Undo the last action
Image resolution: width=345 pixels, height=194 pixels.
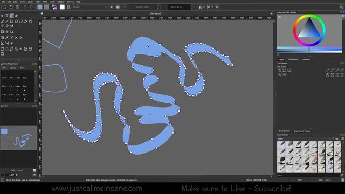pyautogui.click(x=25, y=7)
